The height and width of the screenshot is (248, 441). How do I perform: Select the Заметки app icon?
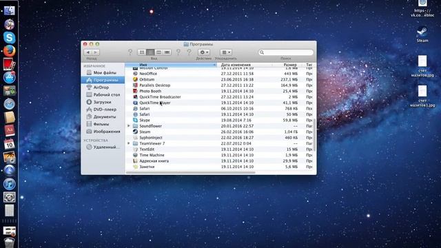[135, 167]
